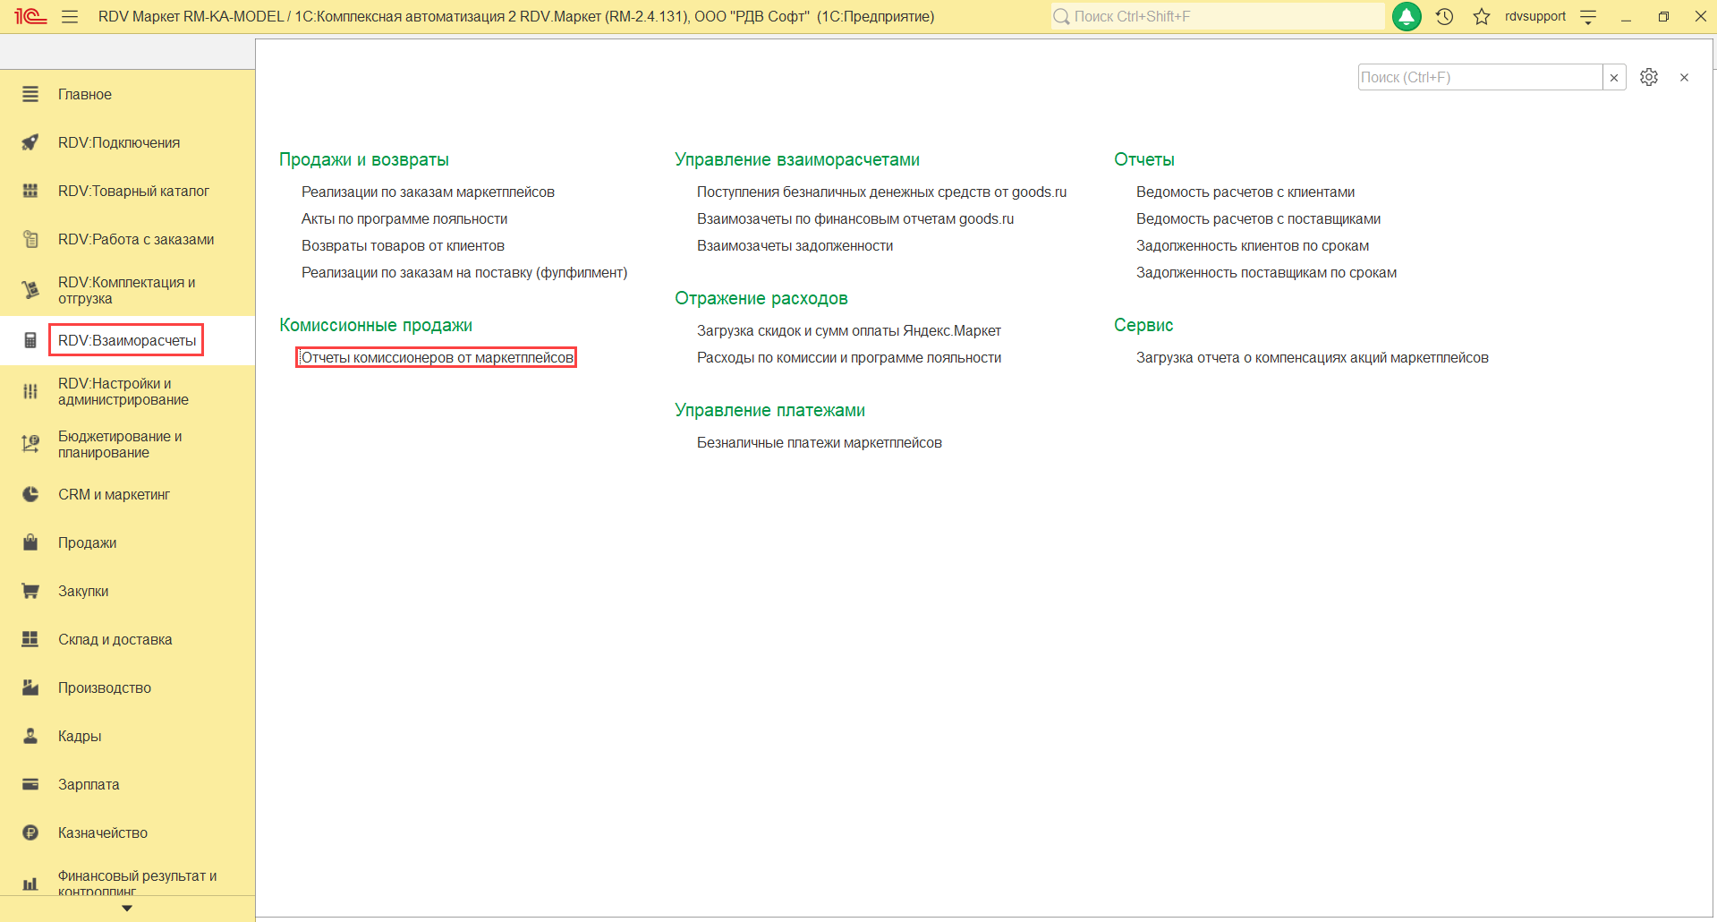This screenshot has width=1717, height=922.
Task: Open the Закупки section
Action: [x=83, y=591]
